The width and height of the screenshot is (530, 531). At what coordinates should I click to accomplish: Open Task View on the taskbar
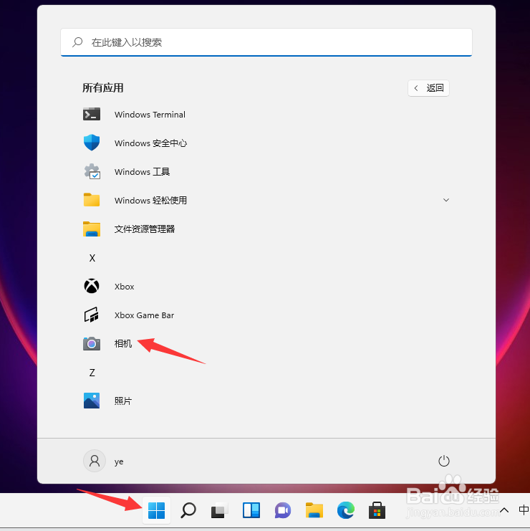[219, 510]
